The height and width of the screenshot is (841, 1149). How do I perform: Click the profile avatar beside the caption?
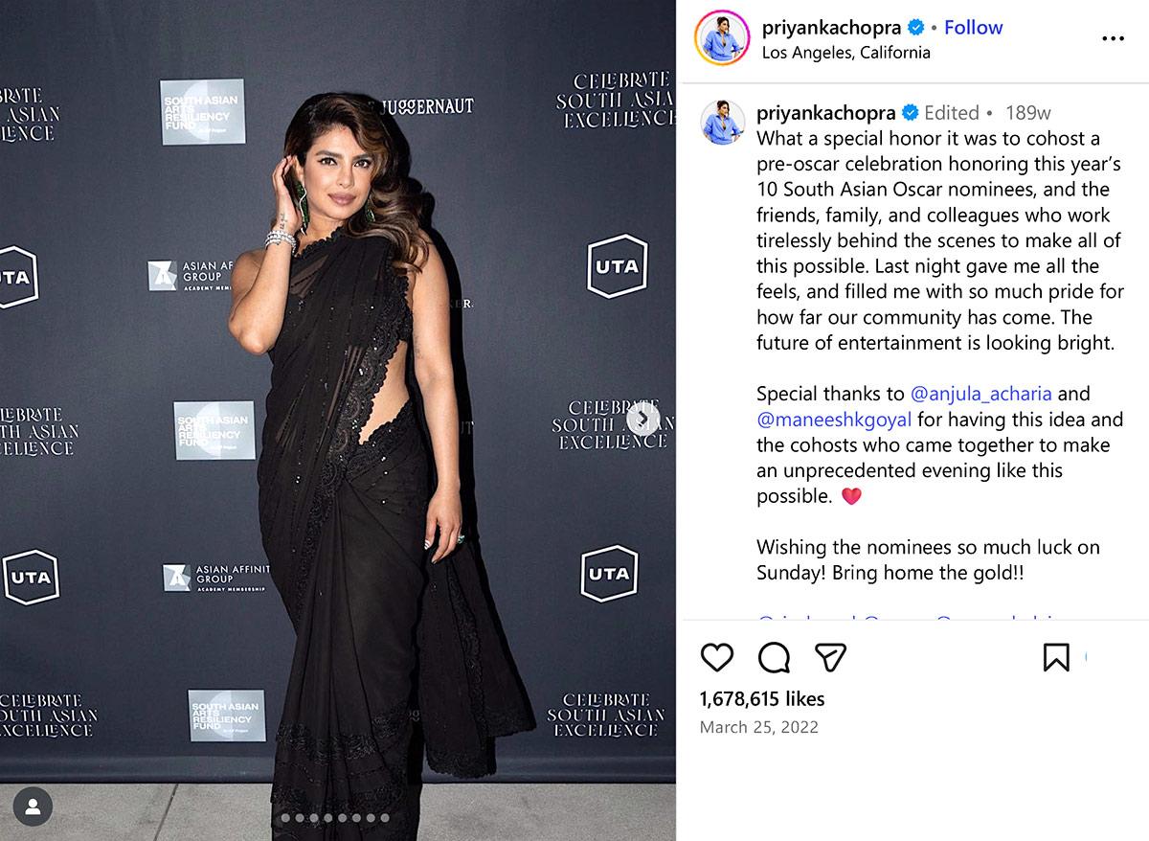coord(723,122)
